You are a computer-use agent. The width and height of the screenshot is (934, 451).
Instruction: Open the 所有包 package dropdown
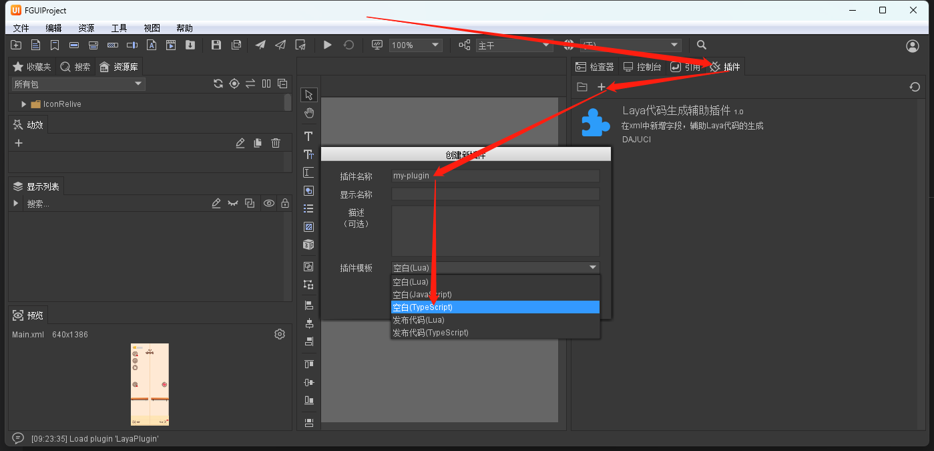click(x=78, y=84)
